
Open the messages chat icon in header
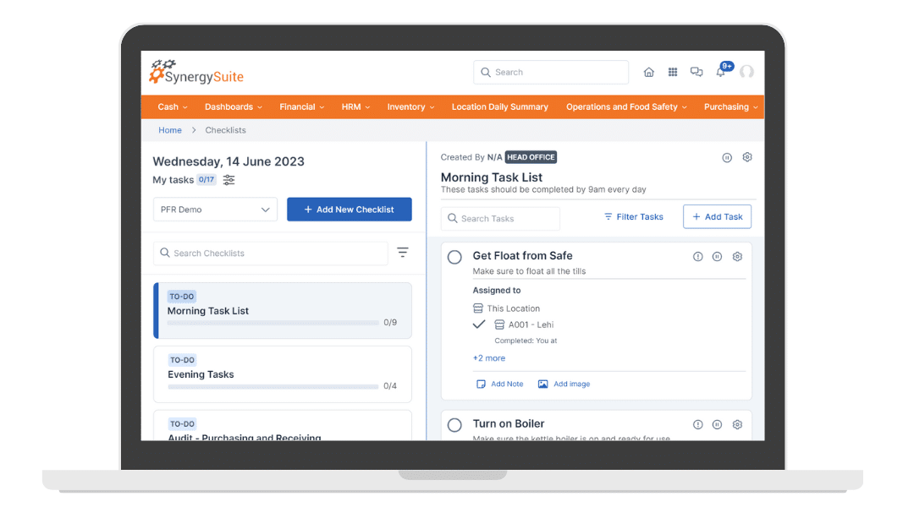click(697, 72)
